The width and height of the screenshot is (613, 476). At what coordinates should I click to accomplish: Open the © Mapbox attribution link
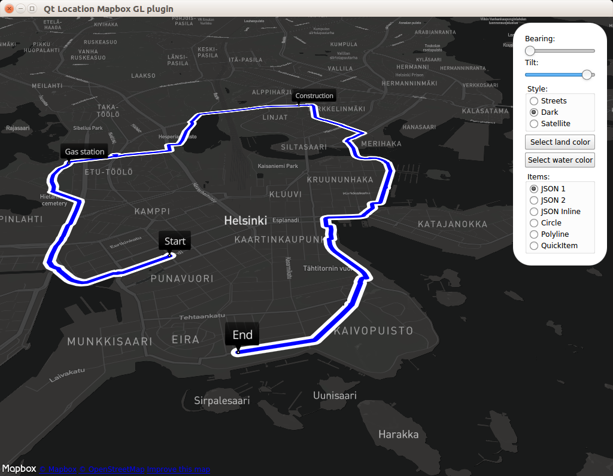tap(58, 469)
